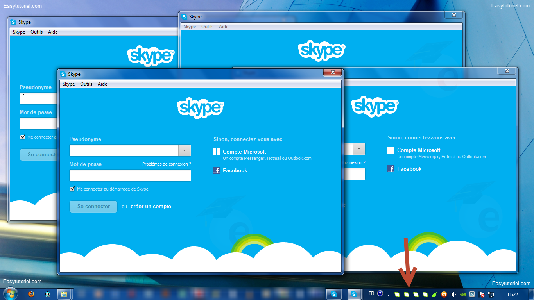Toggle the 'Me connecter' checkbox in left Skype window

pyautogui.click(x=22, y=137)
